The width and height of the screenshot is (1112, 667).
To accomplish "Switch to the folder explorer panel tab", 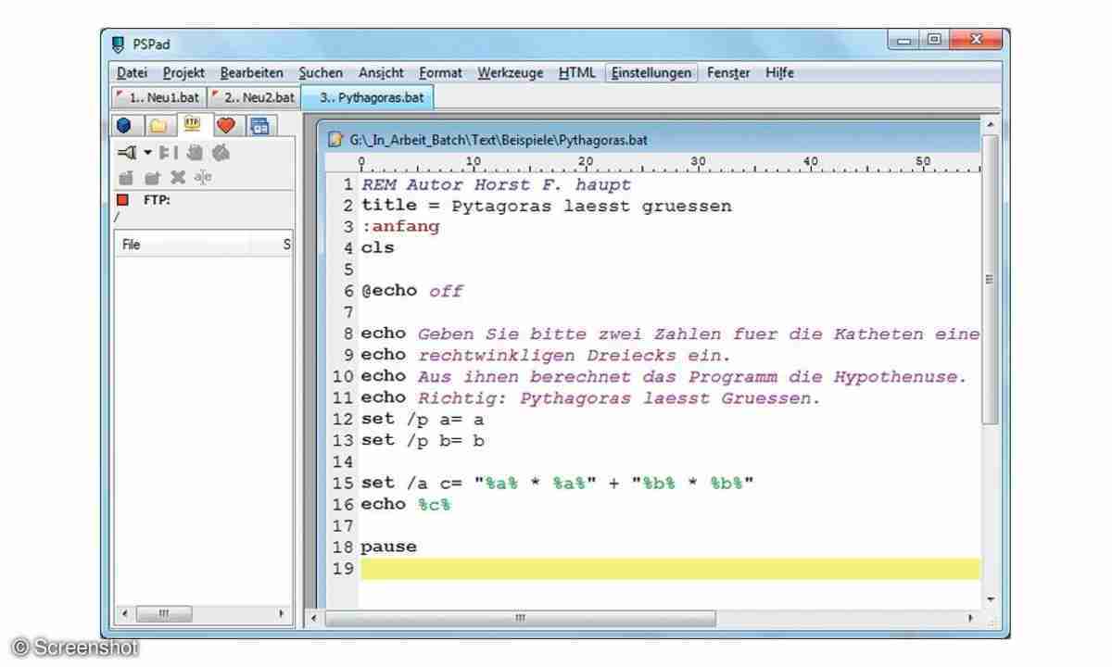I will coord(158,125).
